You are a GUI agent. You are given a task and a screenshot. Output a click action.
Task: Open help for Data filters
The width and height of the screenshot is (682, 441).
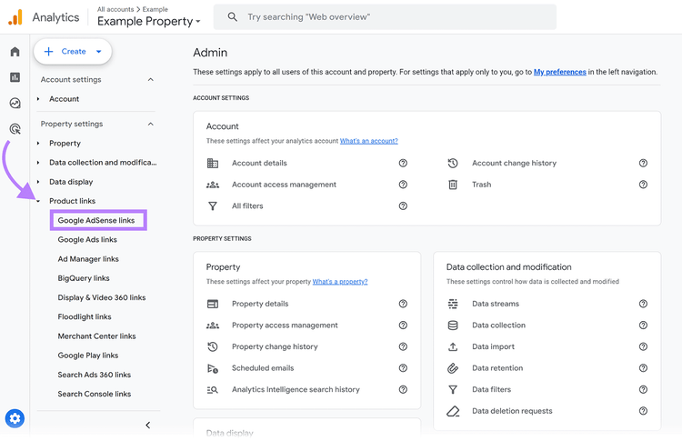point(643,389)
